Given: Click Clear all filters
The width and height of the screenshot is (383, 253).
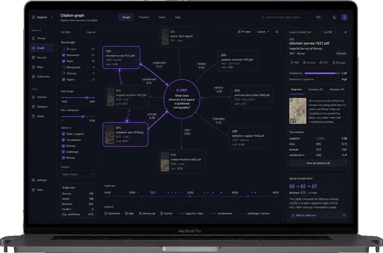Looking at the screenshot, I should click(x=91, y=32).
